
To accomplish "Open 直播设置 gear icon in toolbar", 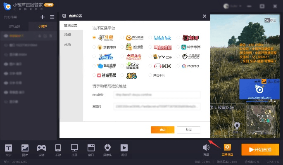I will (227, 150).
